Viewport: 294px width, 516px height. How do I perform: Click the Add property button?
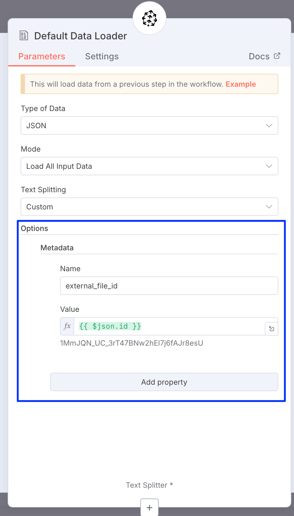(x=164, y=382)
